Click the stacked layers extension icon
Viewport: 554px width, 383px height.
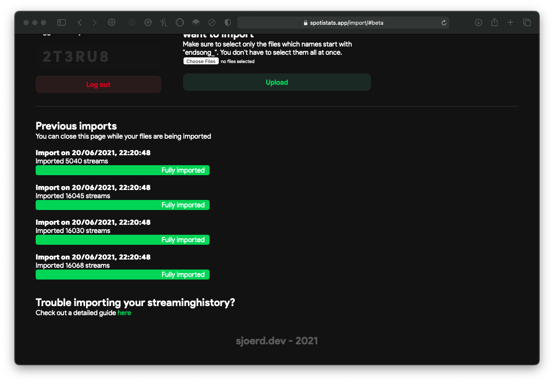coord(196,23)
